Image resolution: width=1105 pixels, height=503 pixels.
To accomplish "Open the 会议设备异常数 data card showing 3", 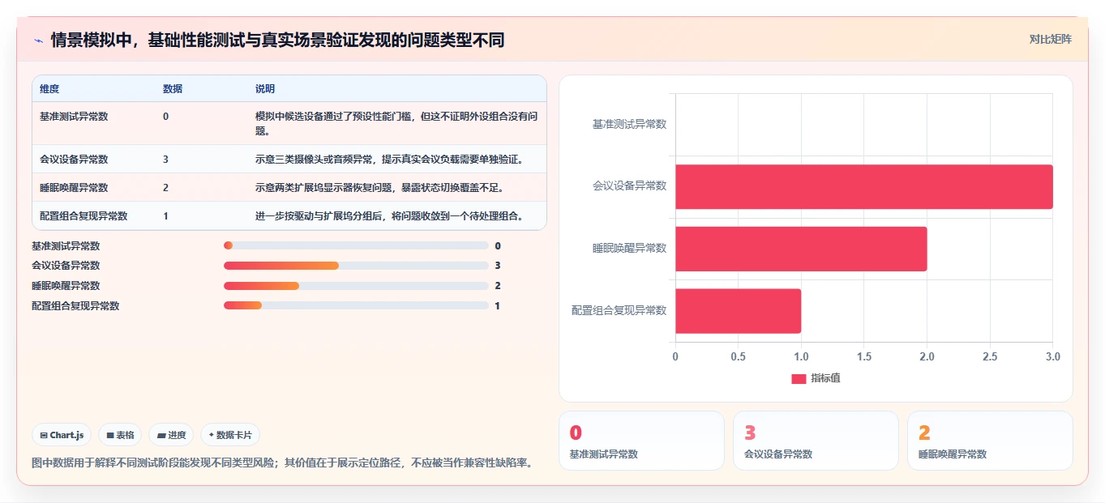I will (816, 441).
